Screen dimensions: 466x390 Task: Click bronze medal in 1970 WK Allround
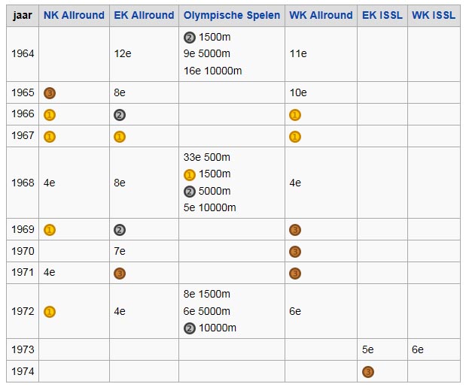tap(295, 252)
